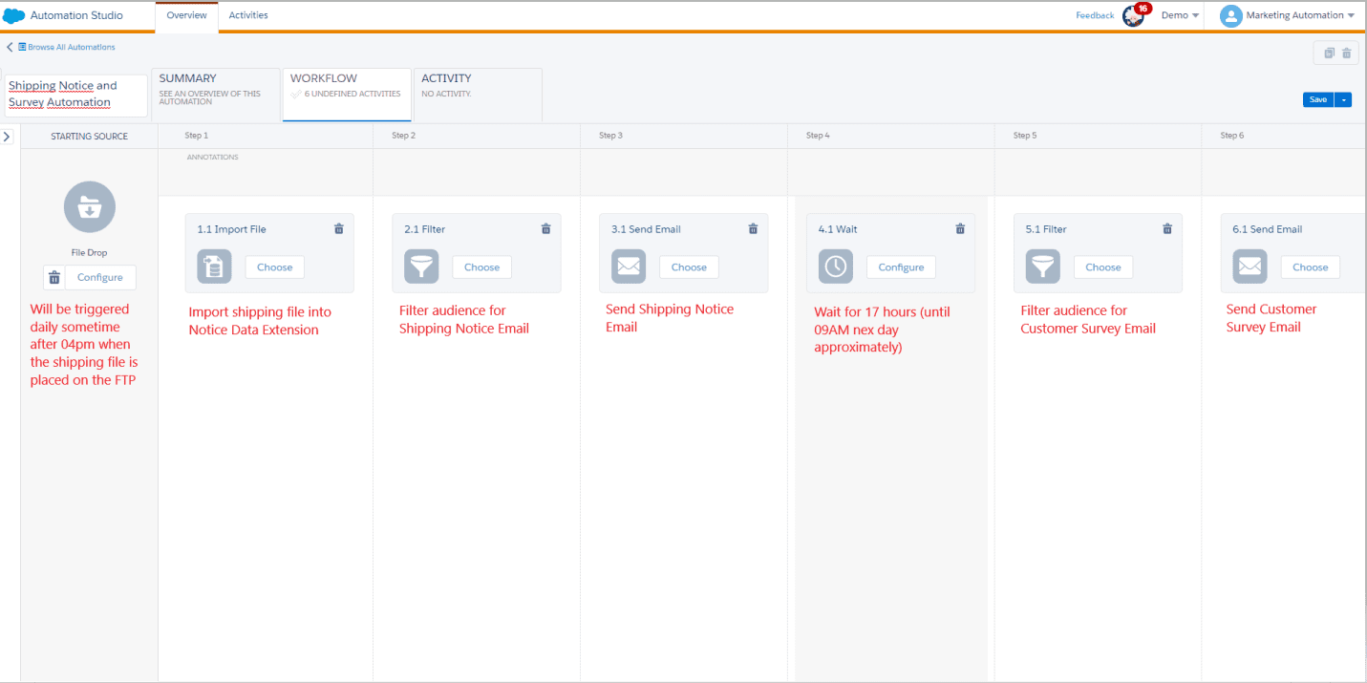This screenshot has height=683, width=1367.
Task: Click the File Drop starting source icon
Action: pyautogui.click(x=90, y=206)
